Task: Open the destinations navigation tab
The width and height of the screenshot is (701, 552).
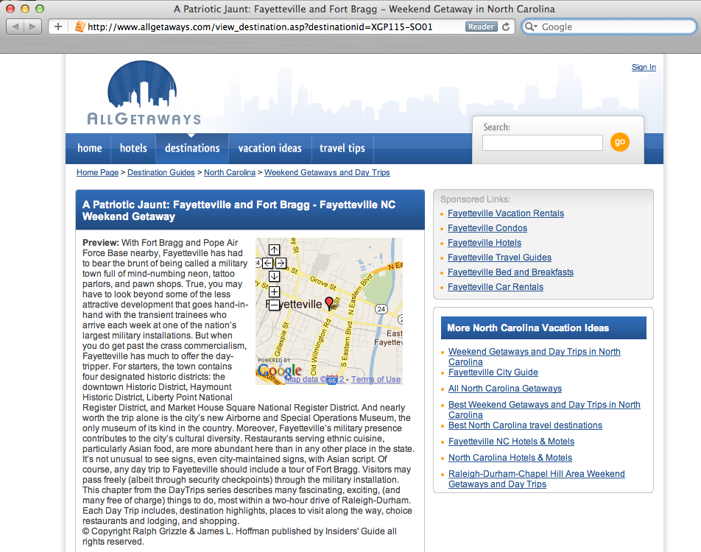Action: click(x=192, y=149)
